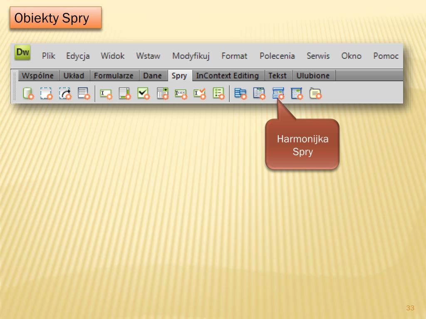The width and height of the screenshot is (426, 319).
Task: Insert a Spry Repeat (curved arrow icon)
Action: [x=65, y=93]
